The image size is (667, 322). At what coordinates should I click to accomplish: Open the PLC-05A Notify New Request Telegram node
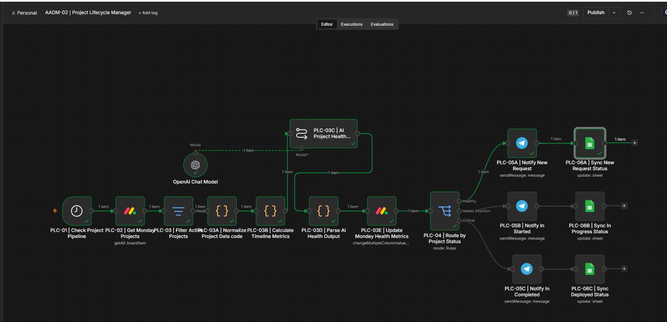[522, 143]
